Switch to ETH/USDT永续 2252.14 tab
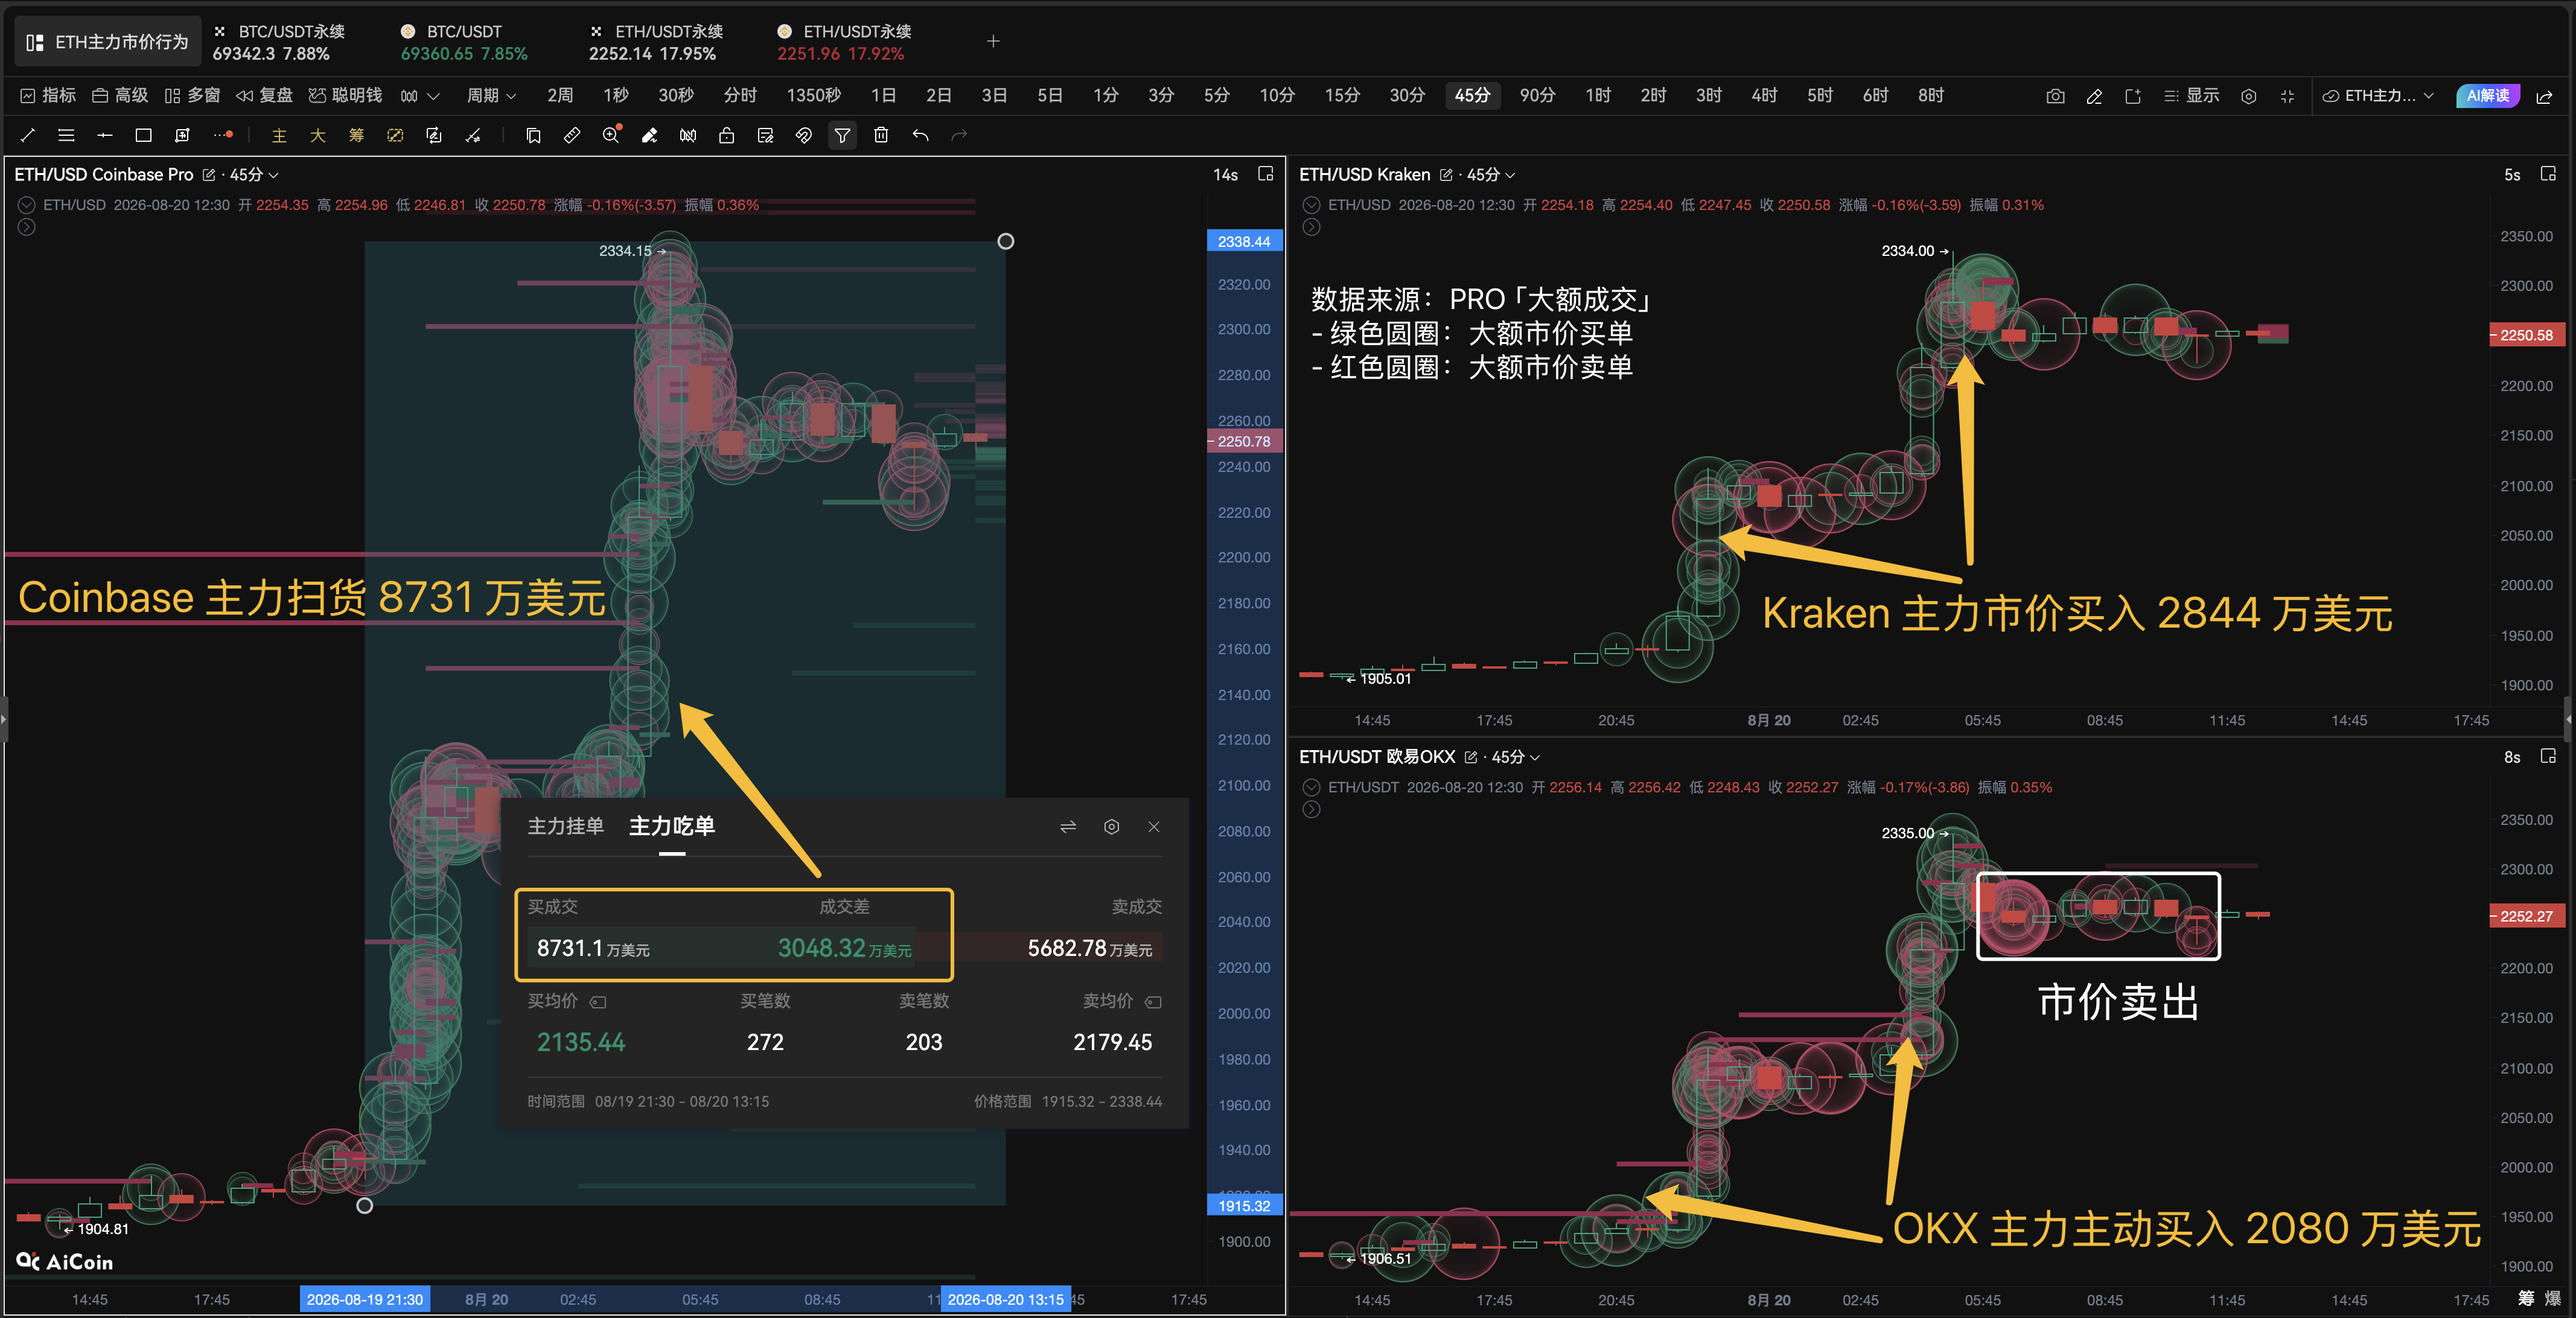The height and width of the screenshot is (1318, 2576). coord(656,42)
